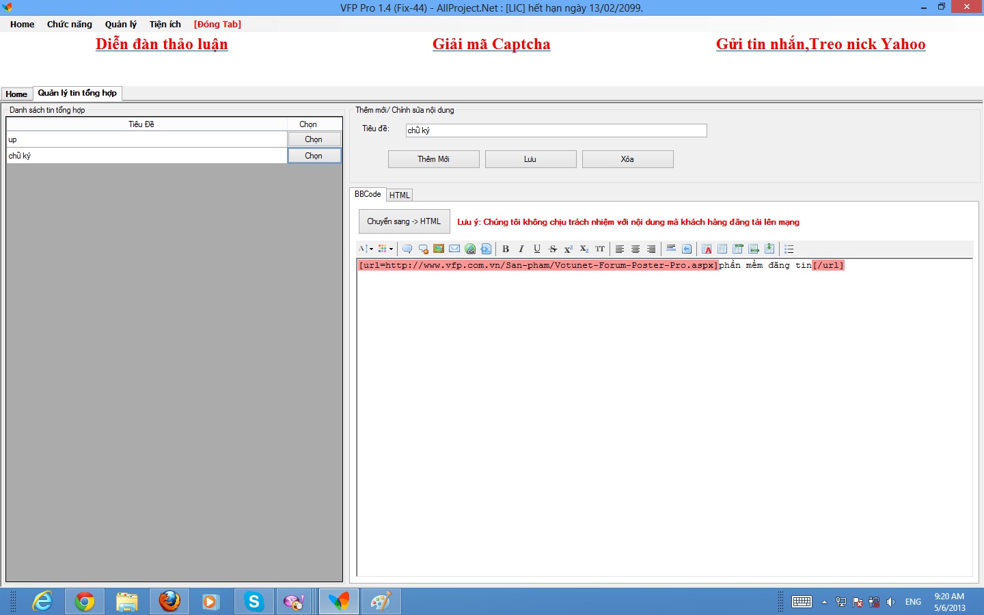
Task: Click Chọn button for 'up' row
Action: (x=314, y=139)
